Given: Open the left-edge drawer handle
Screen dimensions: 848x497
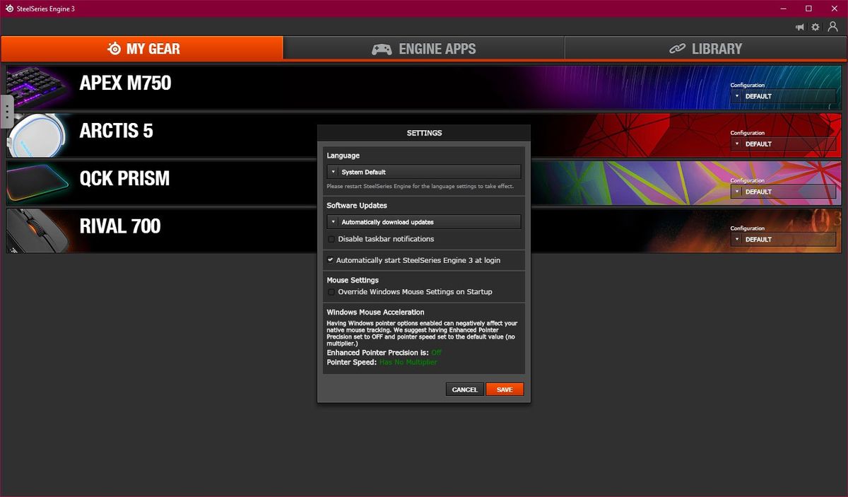Looking at the screenshot, I should [x=6, y=112].
